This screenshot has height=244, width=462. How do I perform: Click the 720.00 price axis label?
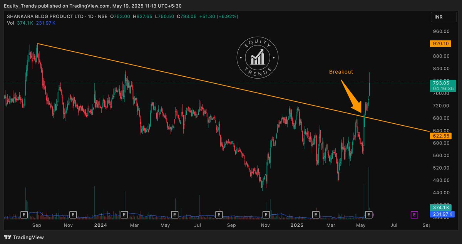click(441, 106)
